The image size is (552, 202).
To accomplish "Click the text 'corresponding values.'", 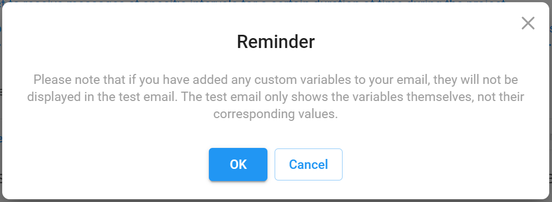I will pyautogui.click(x=276, y=114).
